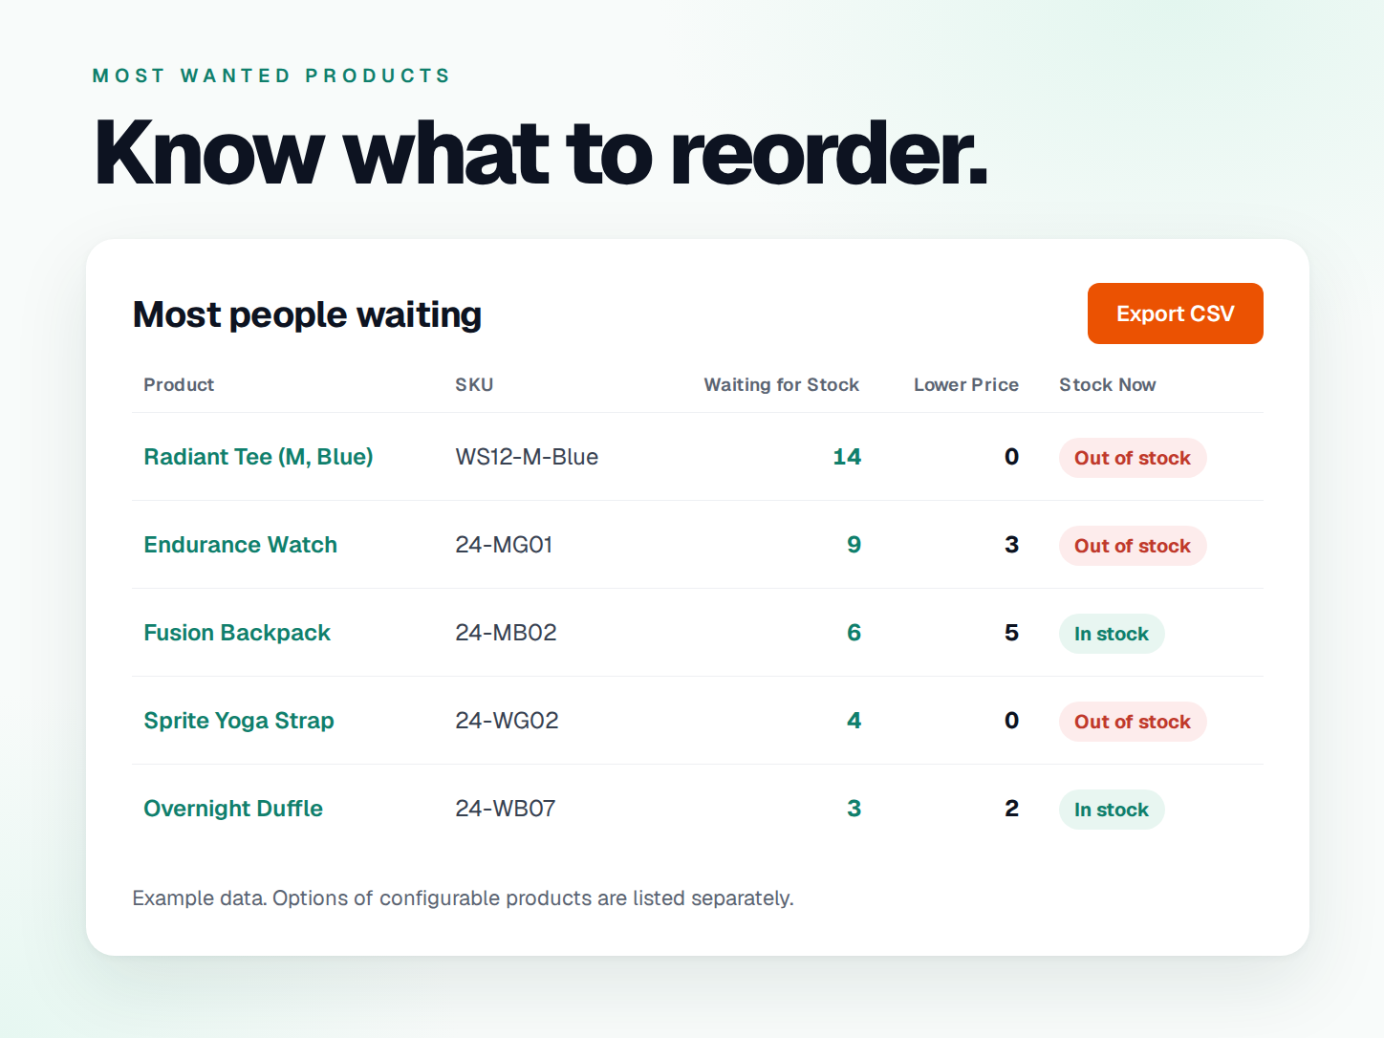Screen dimensions: 1384x1038
Task: Open the Radiant Tee (M, Blue) product link
Action: pyautogui.click(x=258, y=457)
